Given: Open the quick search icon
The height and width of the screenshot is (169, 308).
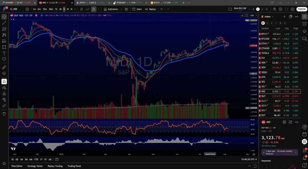Looking at the screenshot, I should 274,9.
